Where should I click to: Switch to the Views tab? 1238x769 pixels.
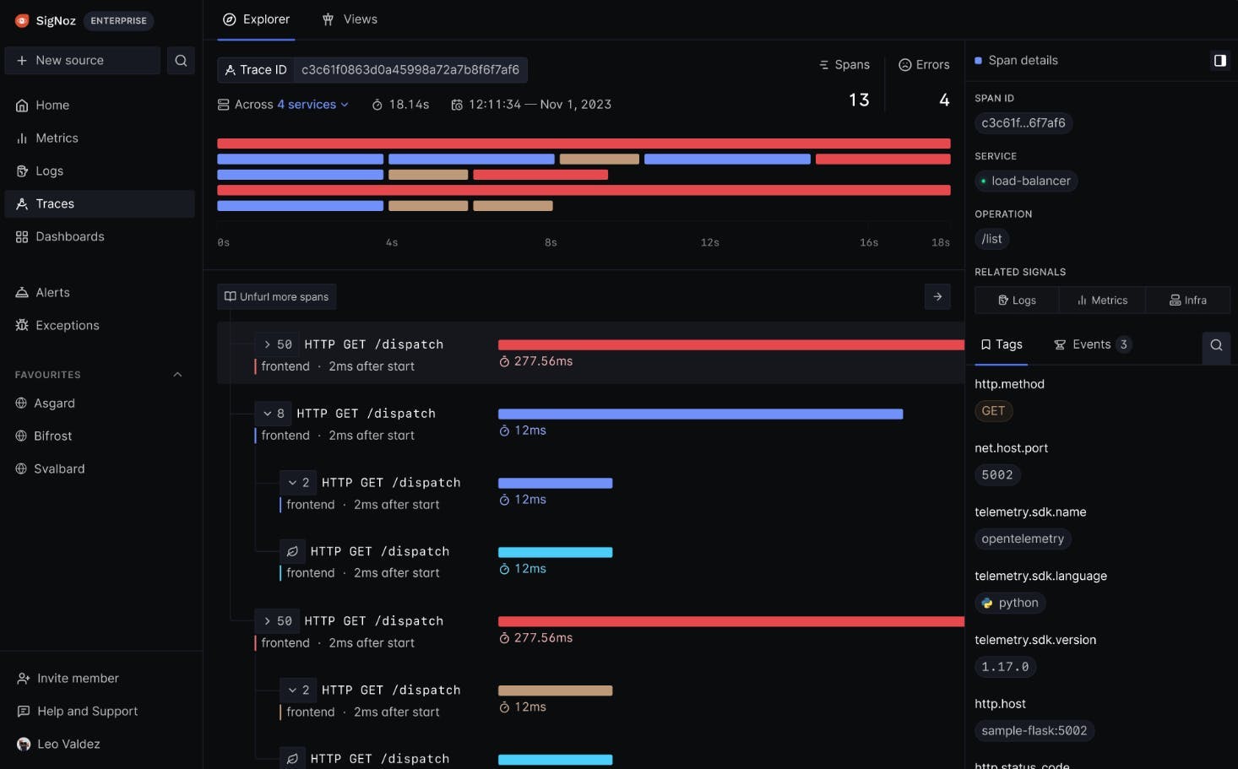click(350, 19)
